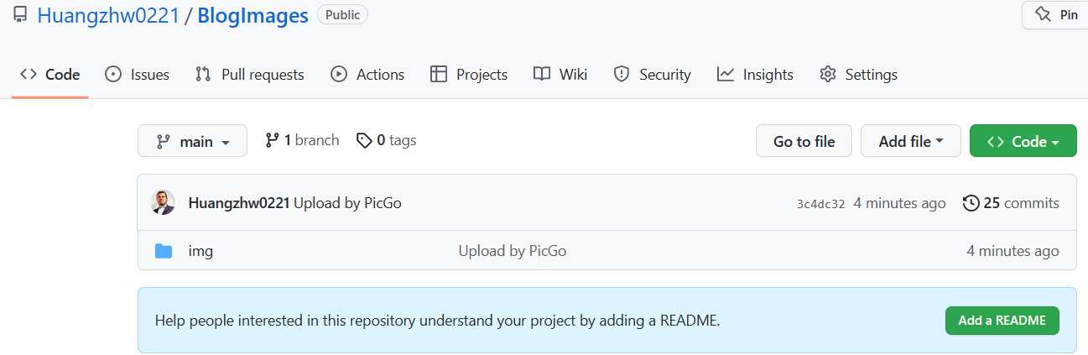
Task: View the Security tab
Action: tap(652, 75)
